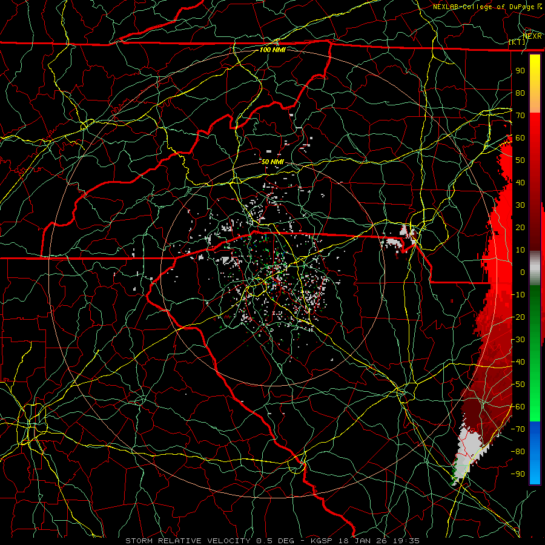Click the Storm Relative Velocity caption at the bottom
Screen dimensions: 545x545
(272, 541)
